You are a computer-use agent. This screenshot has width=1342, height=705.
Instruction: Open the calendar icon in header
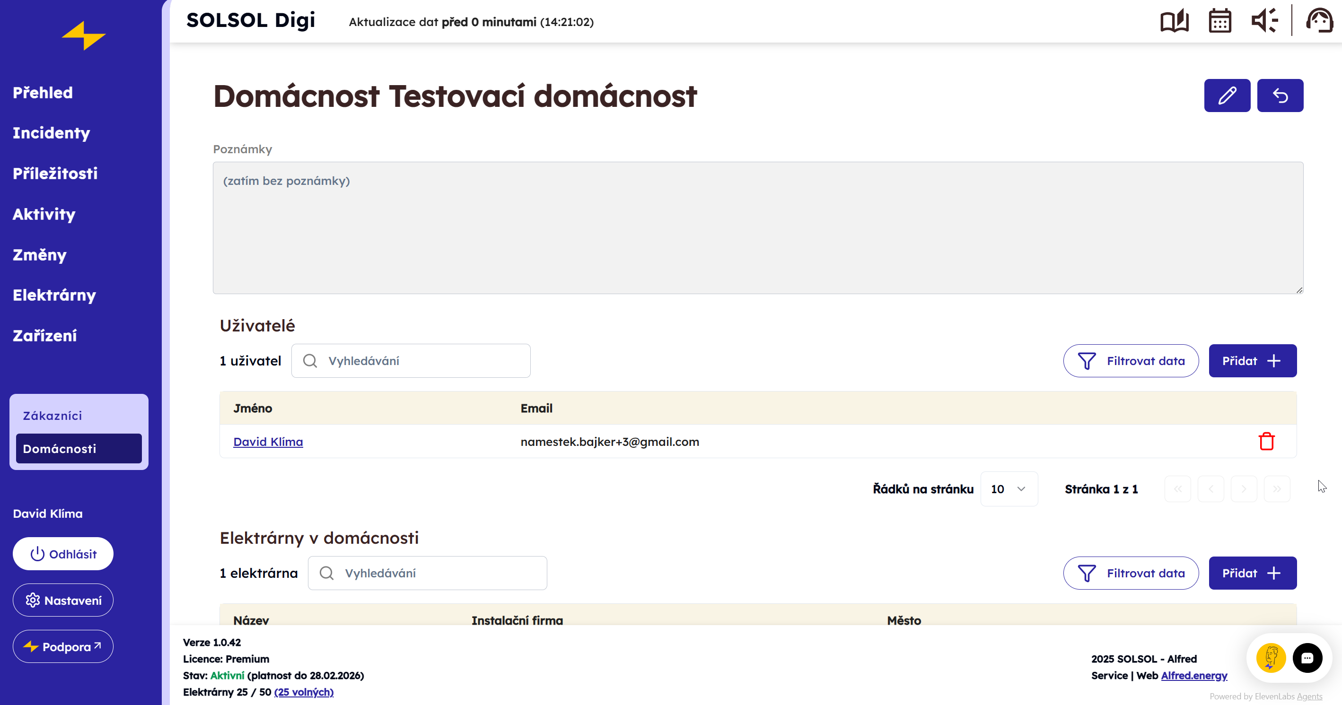[x=1219, y=21]
